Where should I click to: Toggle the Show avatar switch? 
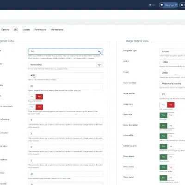click(167, 167)
